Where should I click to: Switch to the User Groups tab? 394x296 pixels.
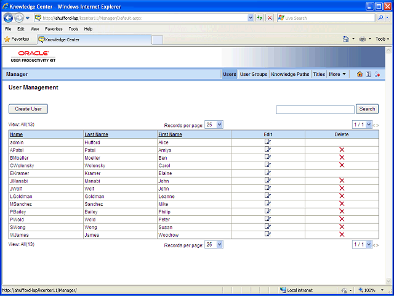(x=254, y=74)
